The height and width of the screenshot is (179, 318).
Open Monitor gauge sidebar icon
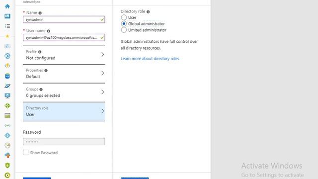[7, 145]
